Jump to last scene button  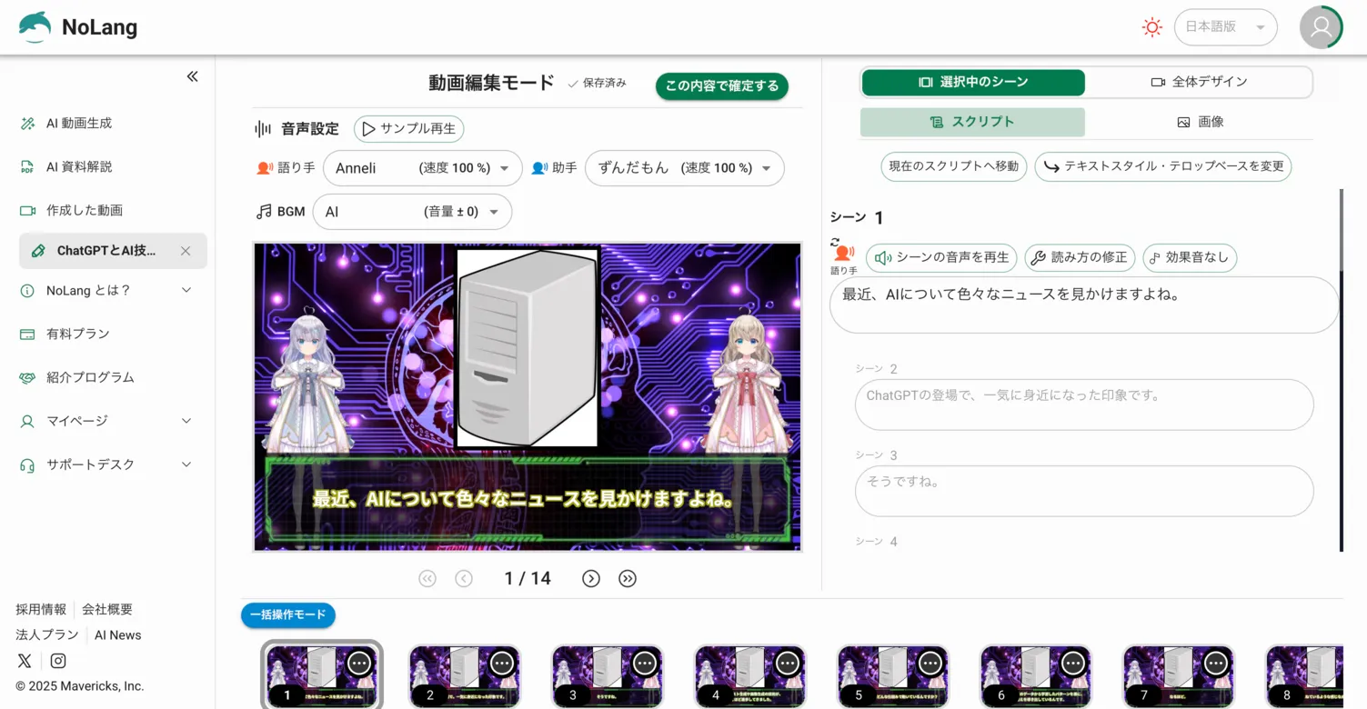point(628,579)
